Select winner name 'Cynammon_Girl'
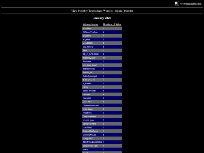The image size is (204, 153). 90,146
